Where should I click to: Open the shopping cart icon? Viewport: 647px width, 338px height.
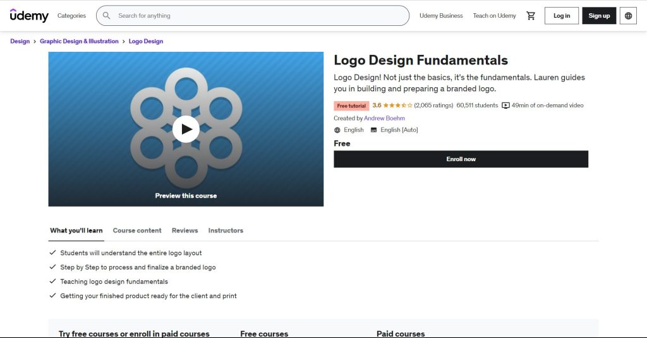(531, 16)
